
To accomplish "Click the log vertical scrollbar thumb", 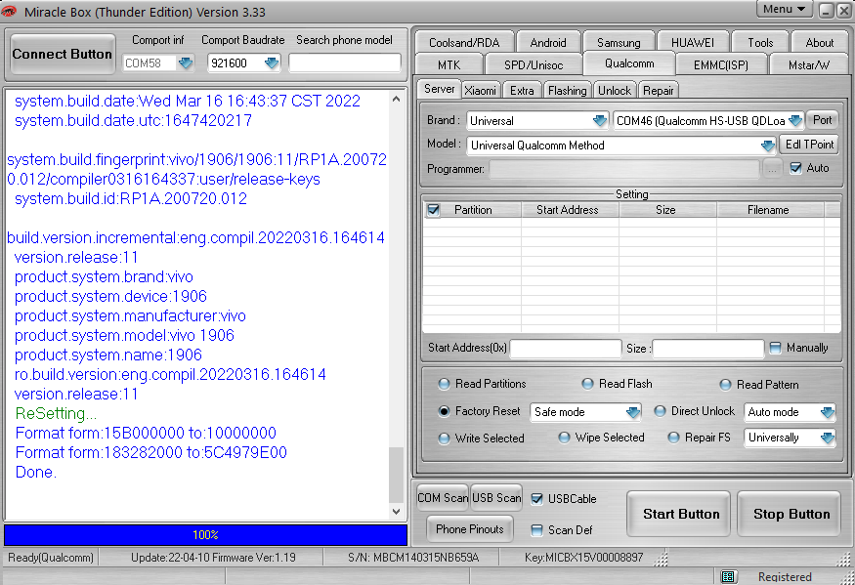I will (x=397, y=475).
